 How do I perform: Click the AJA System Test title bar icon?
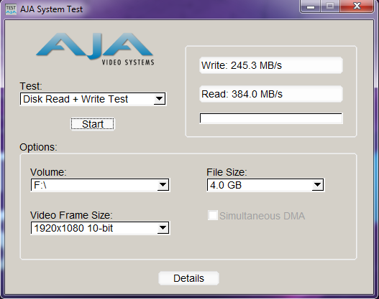11,9
